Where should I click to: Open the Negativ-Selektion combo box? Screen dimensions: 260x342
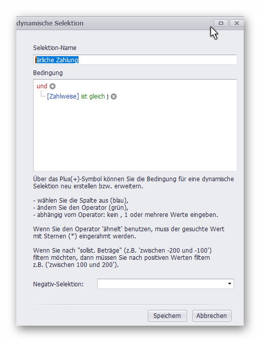pos(166,284)
